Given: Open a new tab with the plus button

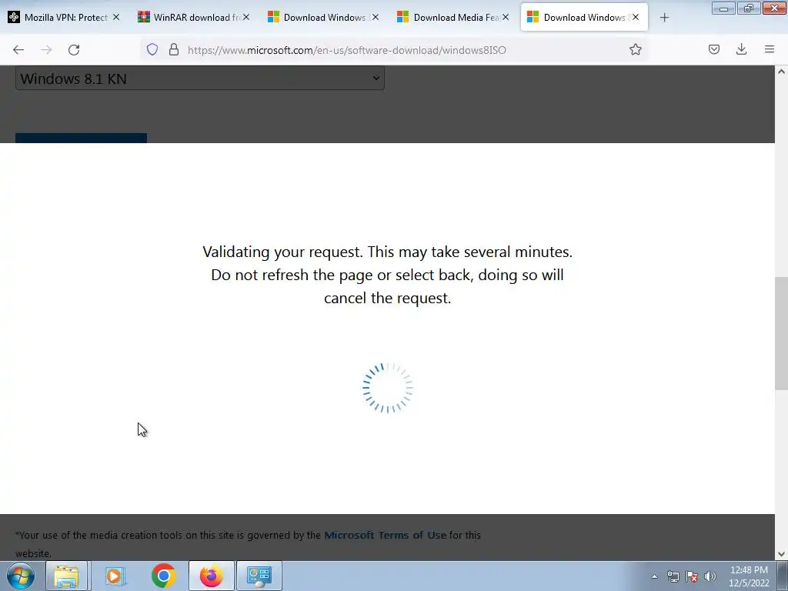Looking at the screenshot, I should [x=664, y=18].
